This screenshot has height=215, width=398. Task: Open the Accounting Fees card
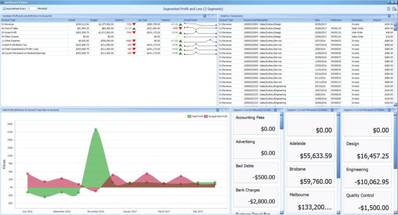[x=255, y=124]
